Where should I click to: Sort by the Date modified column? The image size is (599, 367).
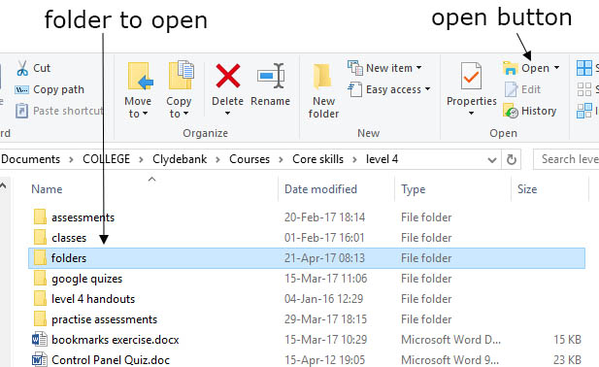(320, 189)
